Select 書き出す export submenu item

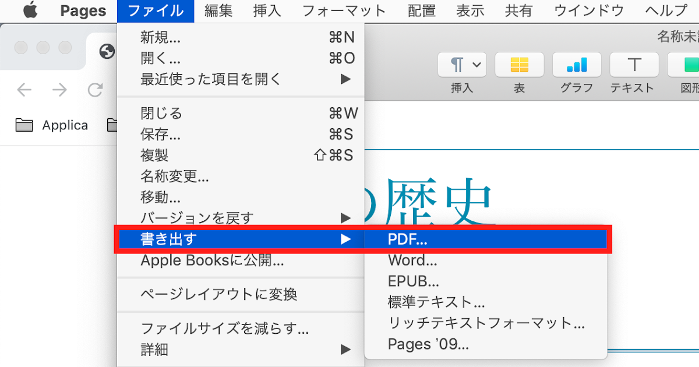(241, 239)
